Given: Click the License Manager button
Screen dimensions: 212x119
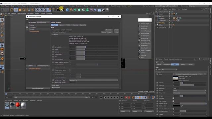Looking at the screenshot, I should [x=107, y=32].
